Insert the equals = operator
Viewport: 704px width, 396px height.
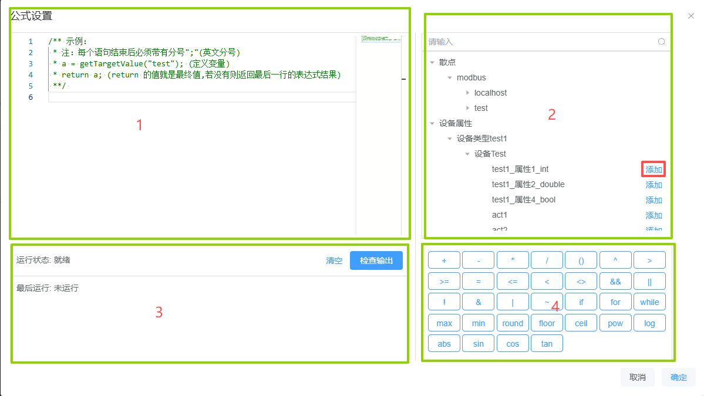click(x=478, y=281)
